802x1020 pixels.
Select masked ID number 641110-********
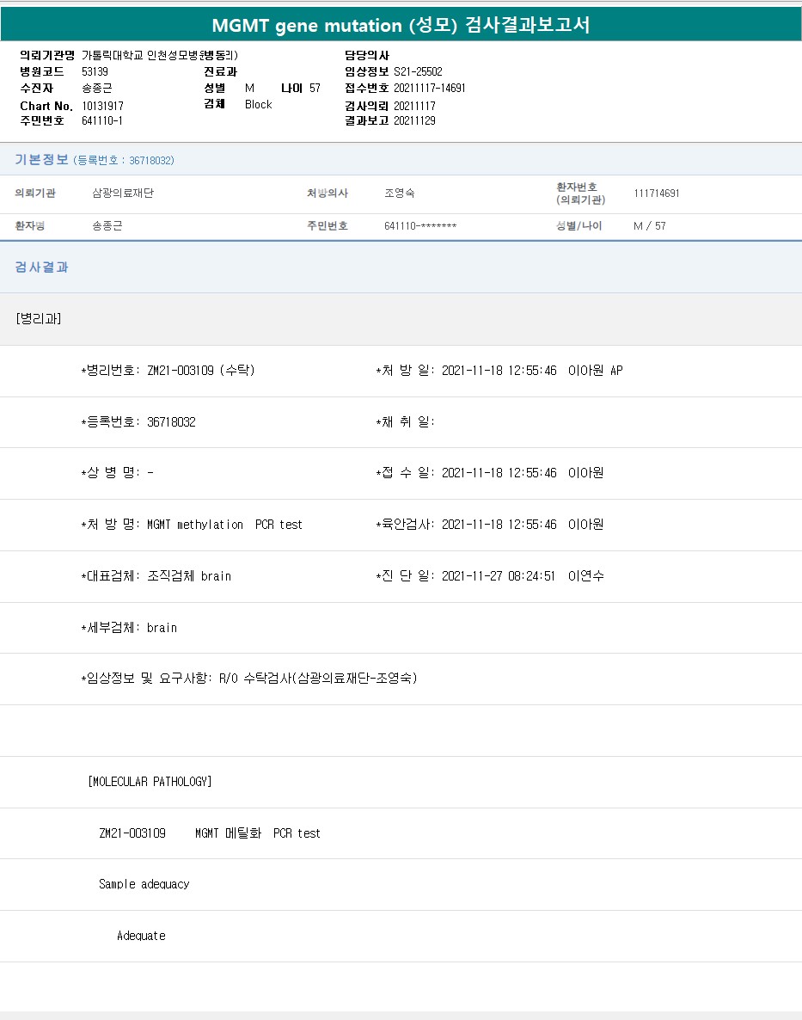419,226
